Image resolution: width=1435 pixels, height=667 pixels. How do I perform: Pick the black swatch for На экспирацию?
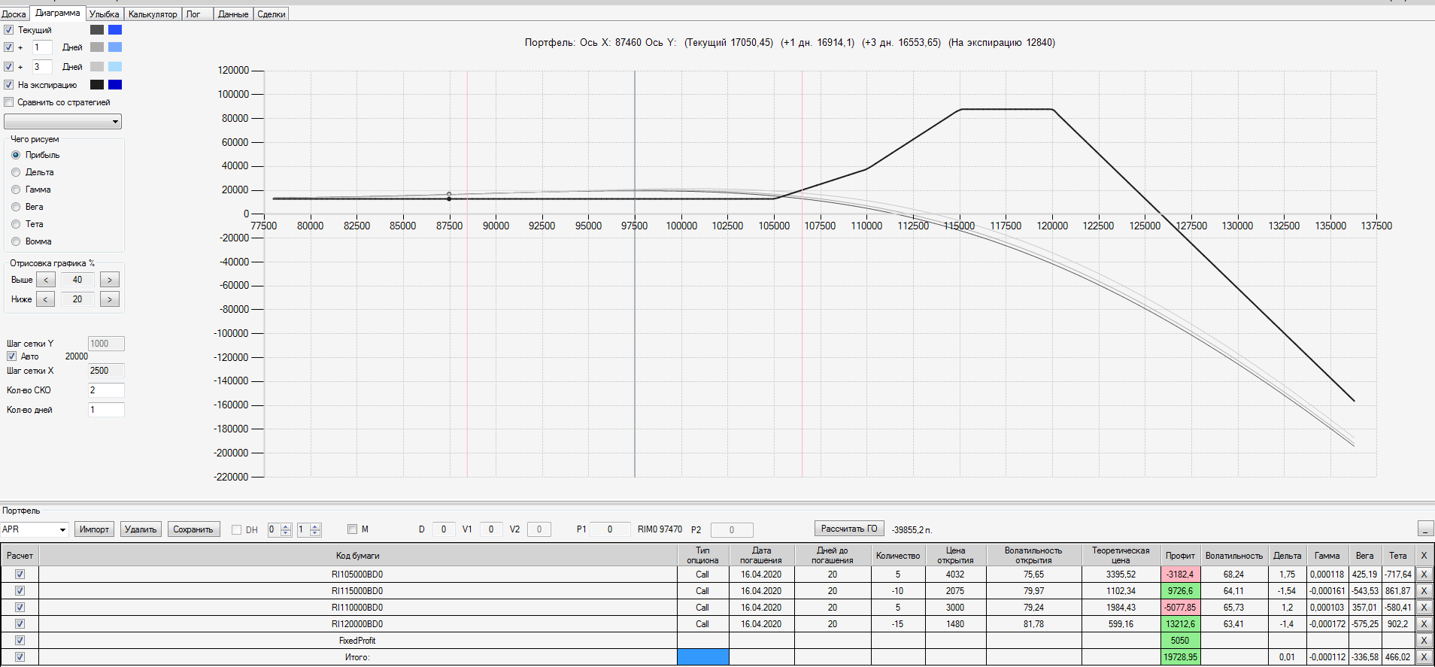tap(97, 85)
